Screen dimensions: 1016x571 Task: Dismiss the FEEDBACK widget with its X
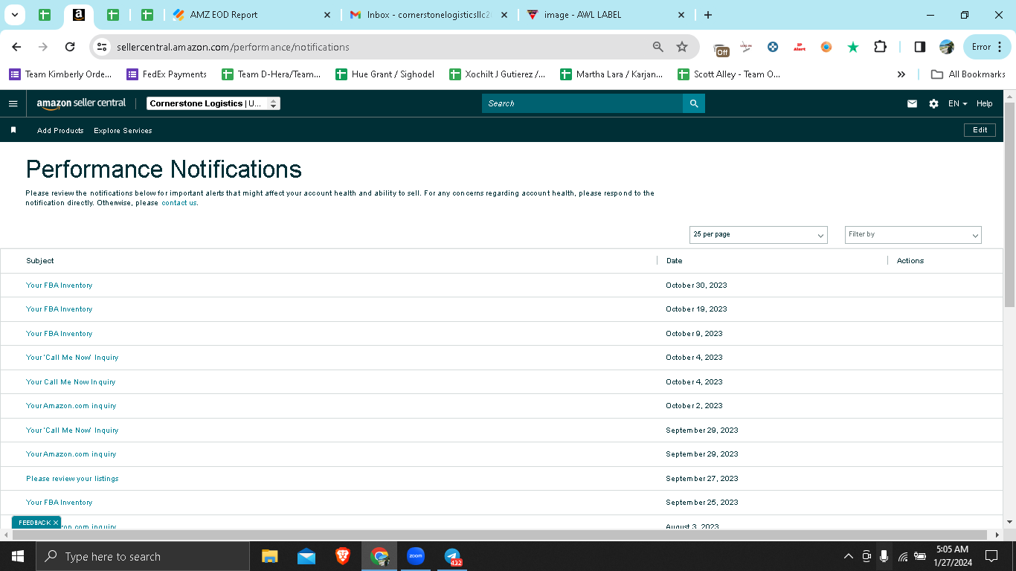[x=56, y=523]
